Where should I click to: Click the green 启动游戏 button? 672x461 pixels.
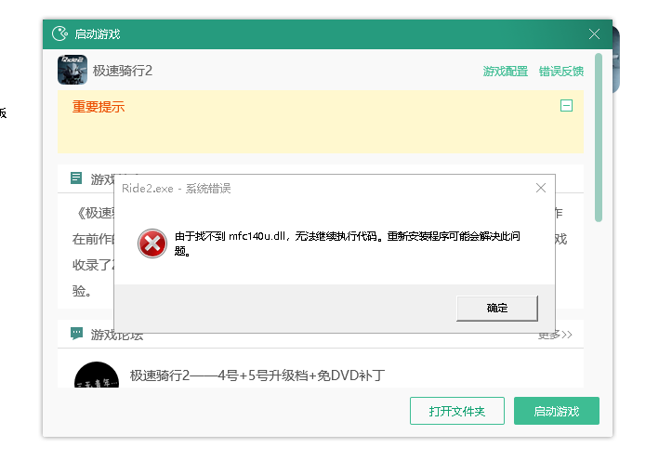pyautogui.click(x=557, y=411)
